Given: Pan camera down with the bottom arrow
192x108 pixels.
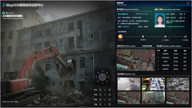Looking at the screenshot, I should [x=102, y=83].
